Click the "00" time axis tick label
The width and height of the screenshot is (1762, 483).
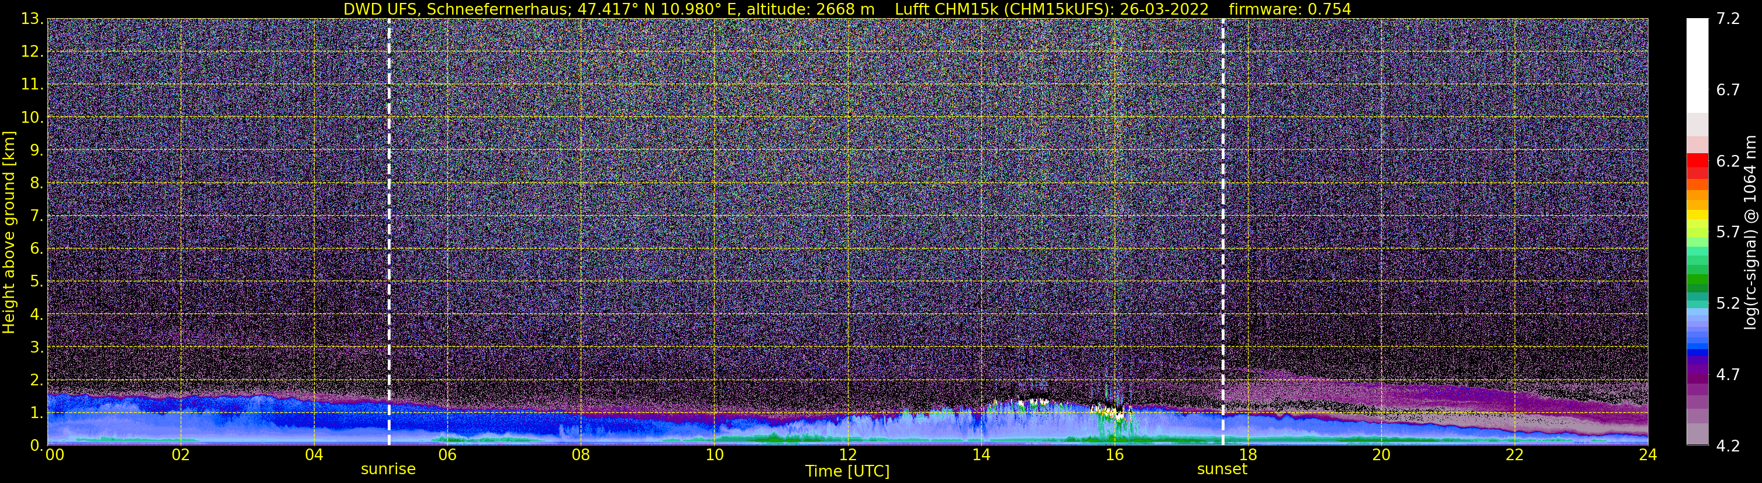pos(54,456)
